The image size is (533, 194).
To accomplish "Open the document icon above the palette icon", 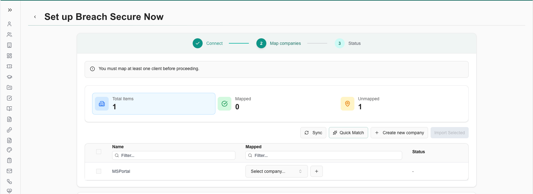I will pos(9,140).
